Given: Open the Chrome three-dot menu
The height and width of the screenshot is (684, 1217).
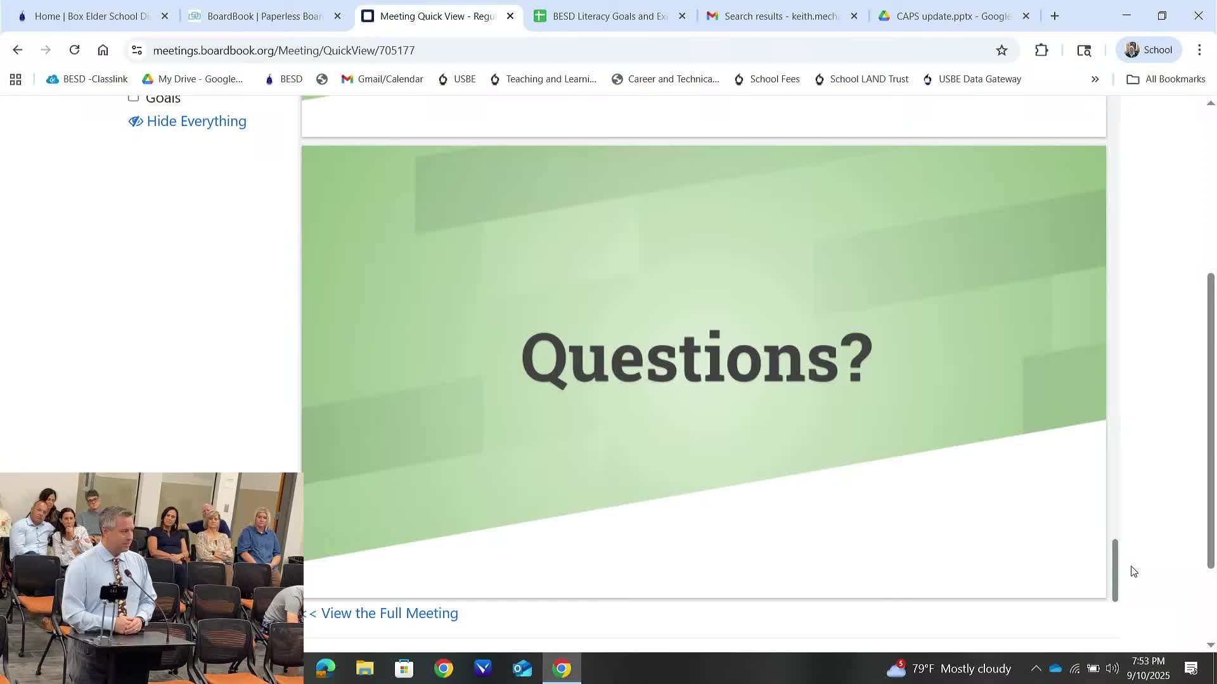Looking at the screenshot, I should pos(1199,50).
